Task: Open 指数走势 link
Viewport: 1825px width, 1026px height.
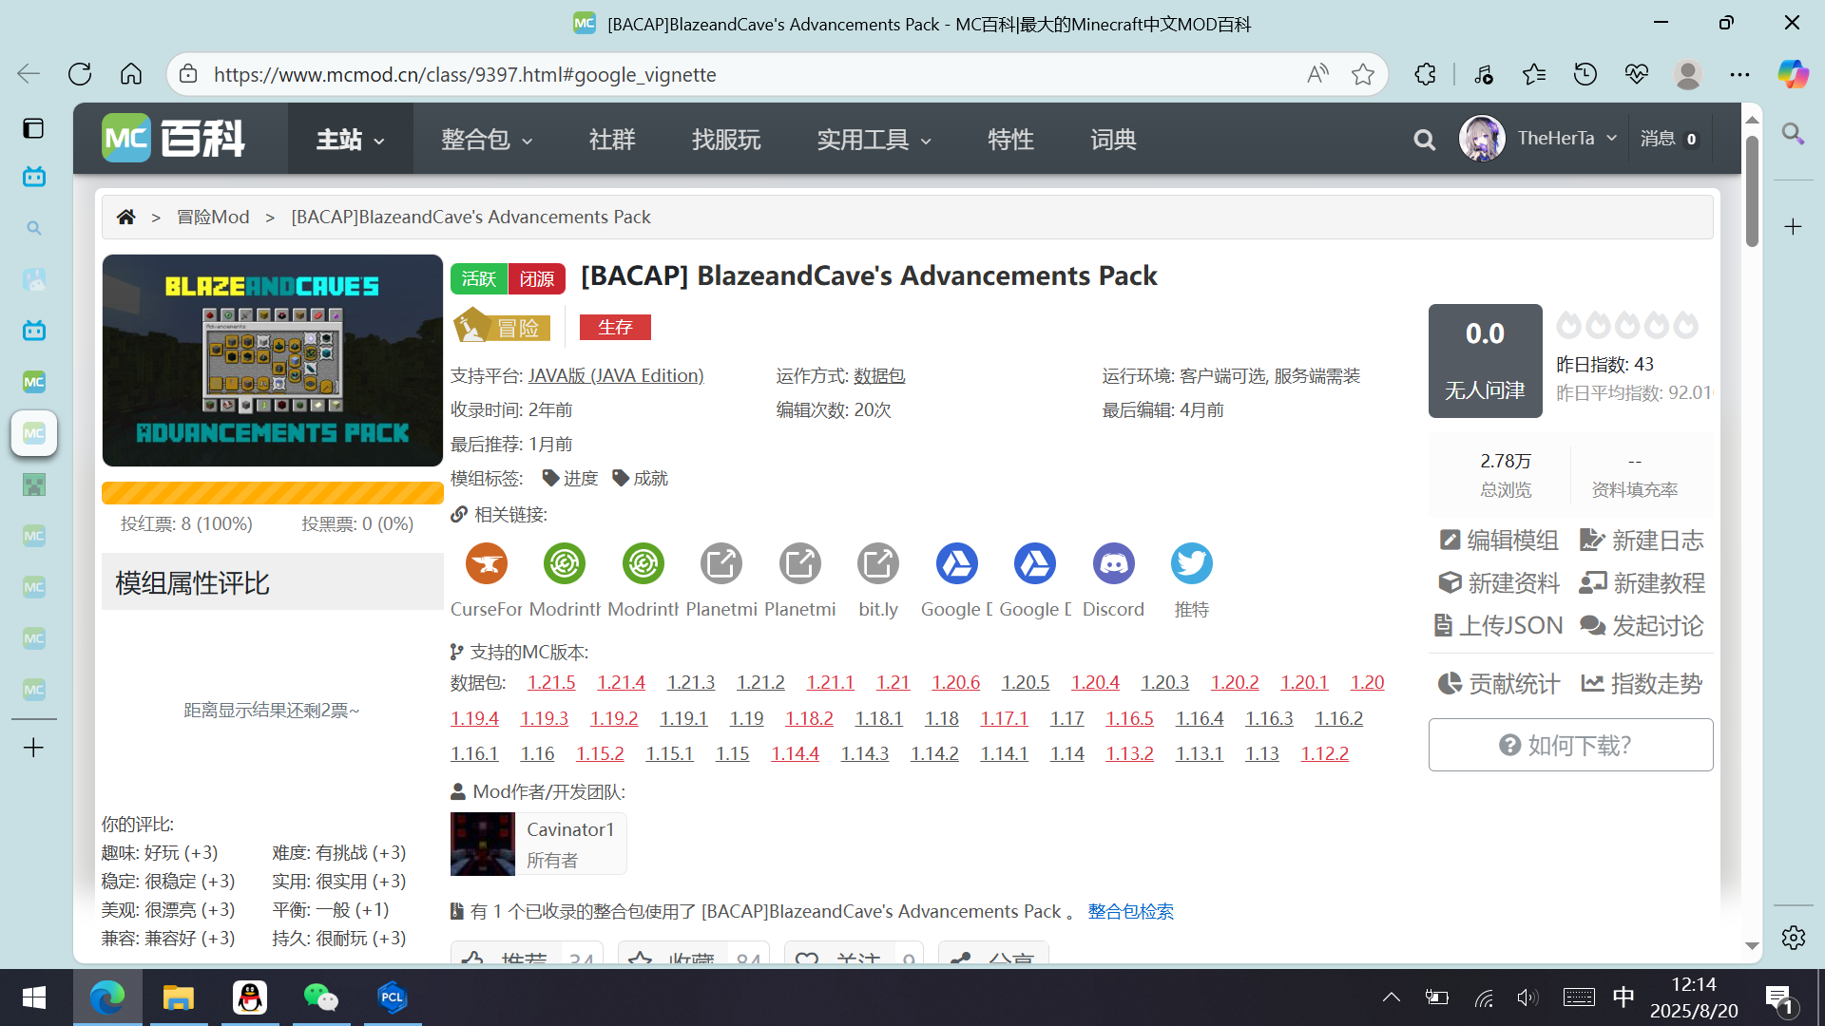Action: 1642,684
